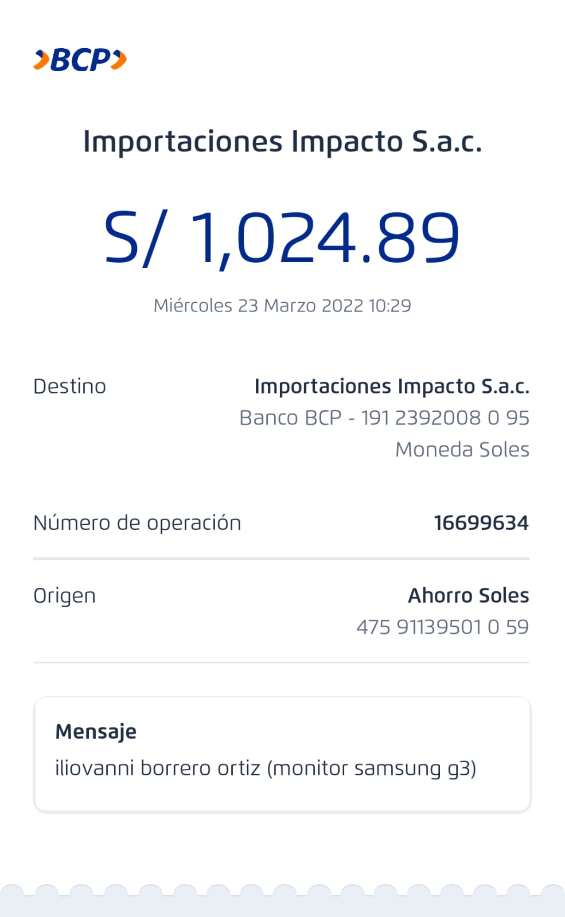Image resolution: width=565 pixels, height=917 pixels.
Task: Click the Número de operación label
Action: click(137, 523)
